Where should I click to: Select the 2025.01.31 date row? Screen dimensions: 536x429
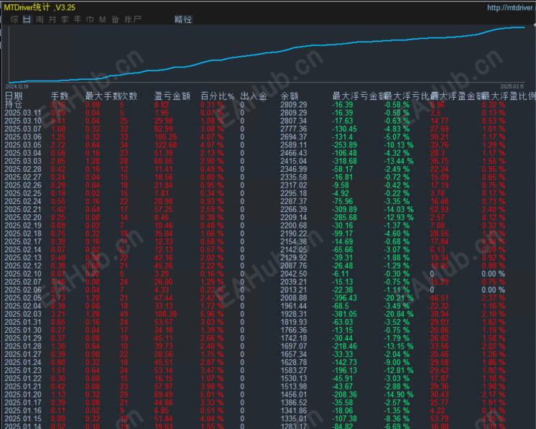pos(23,322)
